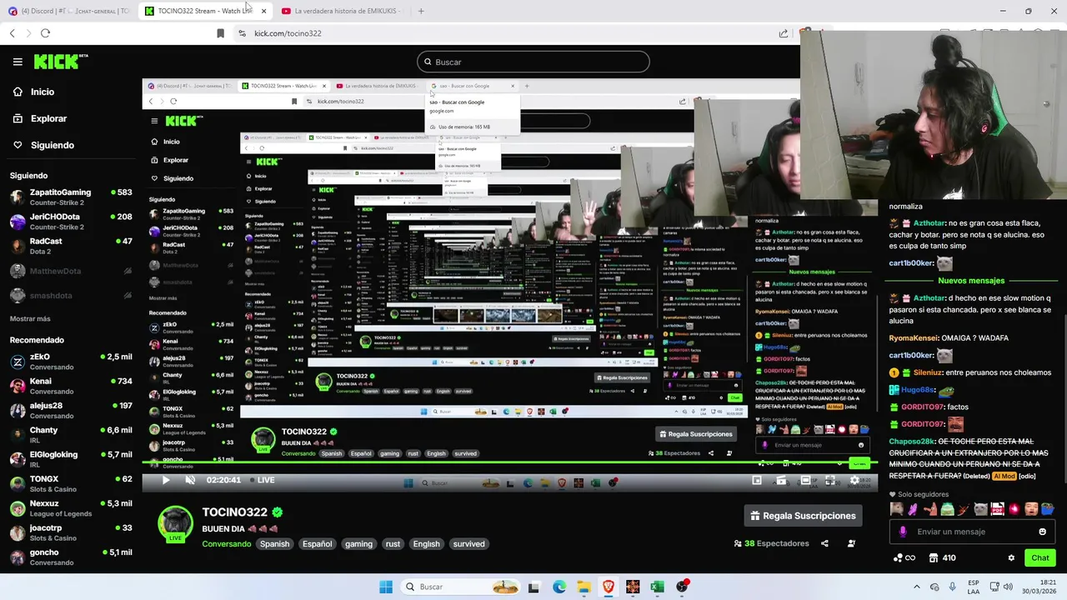Open a new browser tab

coord(421,11)
